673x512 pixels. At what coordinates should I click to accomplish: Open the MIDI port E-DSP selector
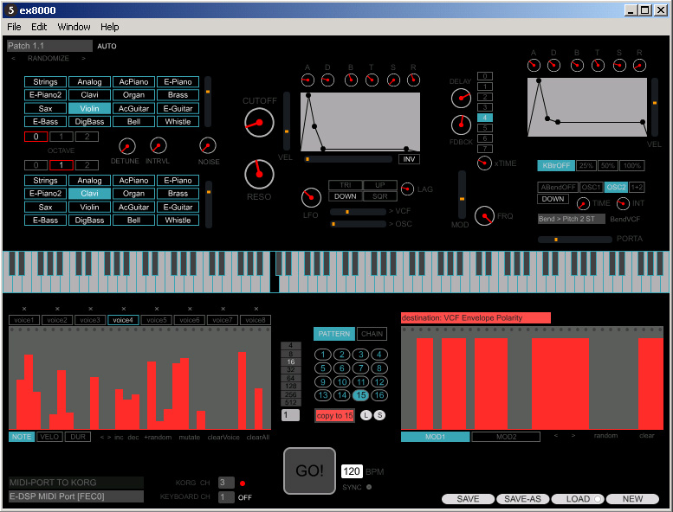(76, 496)
